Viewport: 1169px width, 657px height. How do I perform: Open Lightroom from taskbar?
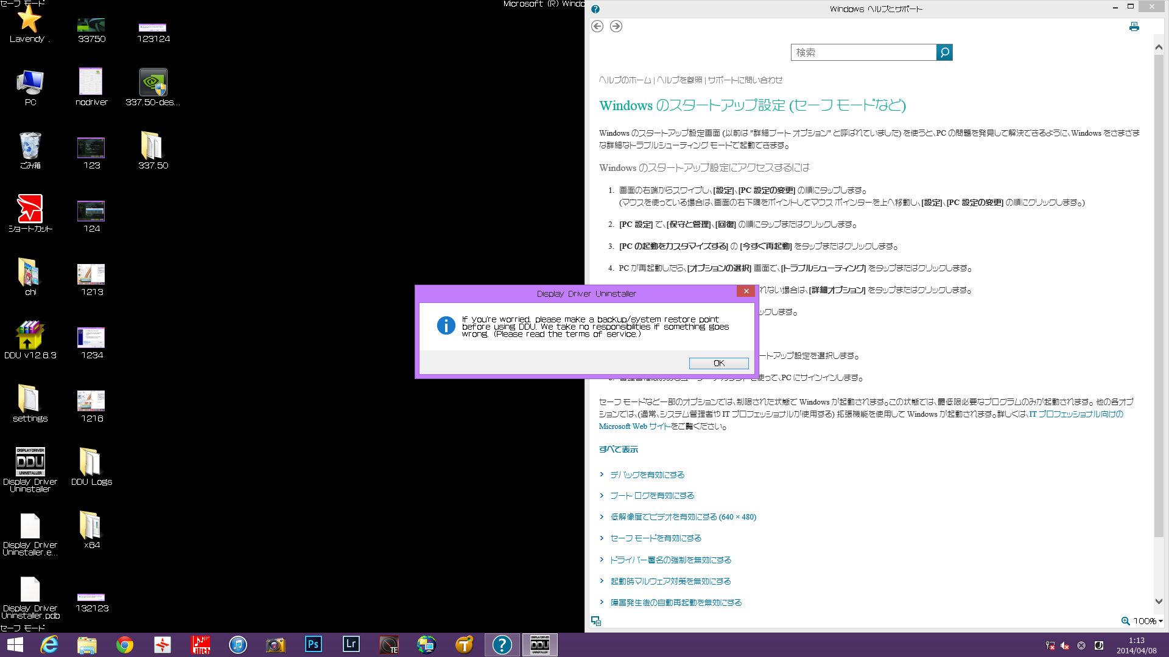[x=351, y=645]
